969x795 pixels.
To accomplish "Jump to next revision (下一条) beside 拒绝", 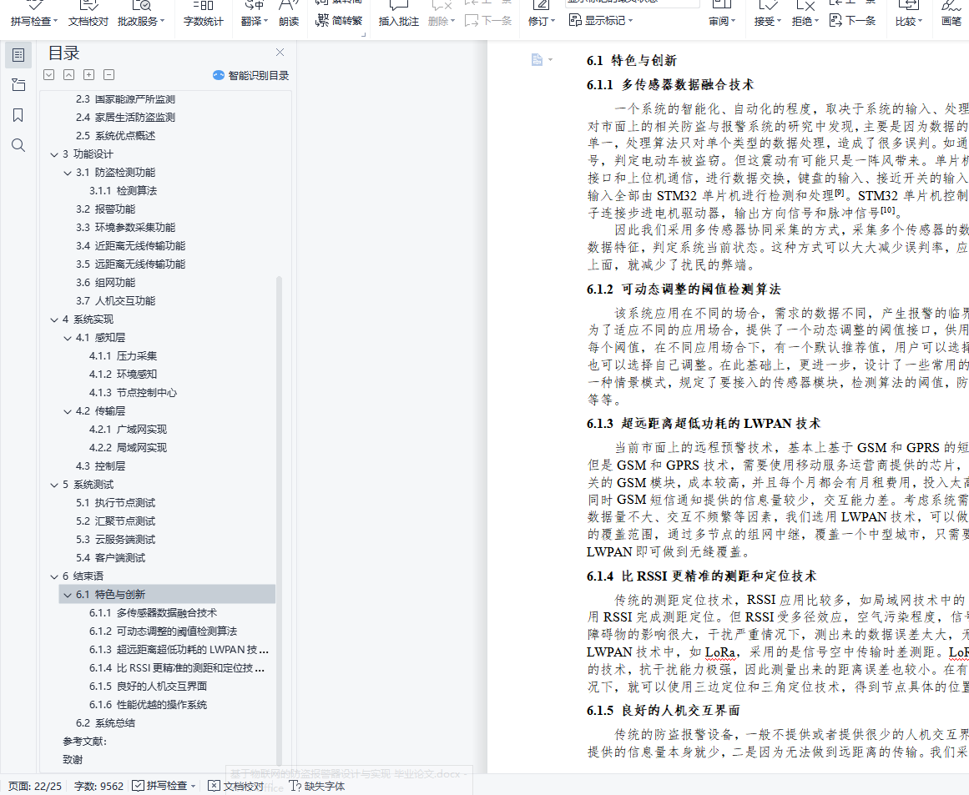I will 852,21.
